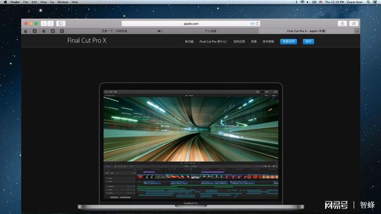Open Notification Center list icon
The image size is (381, 214).
(x=375, y=2)
